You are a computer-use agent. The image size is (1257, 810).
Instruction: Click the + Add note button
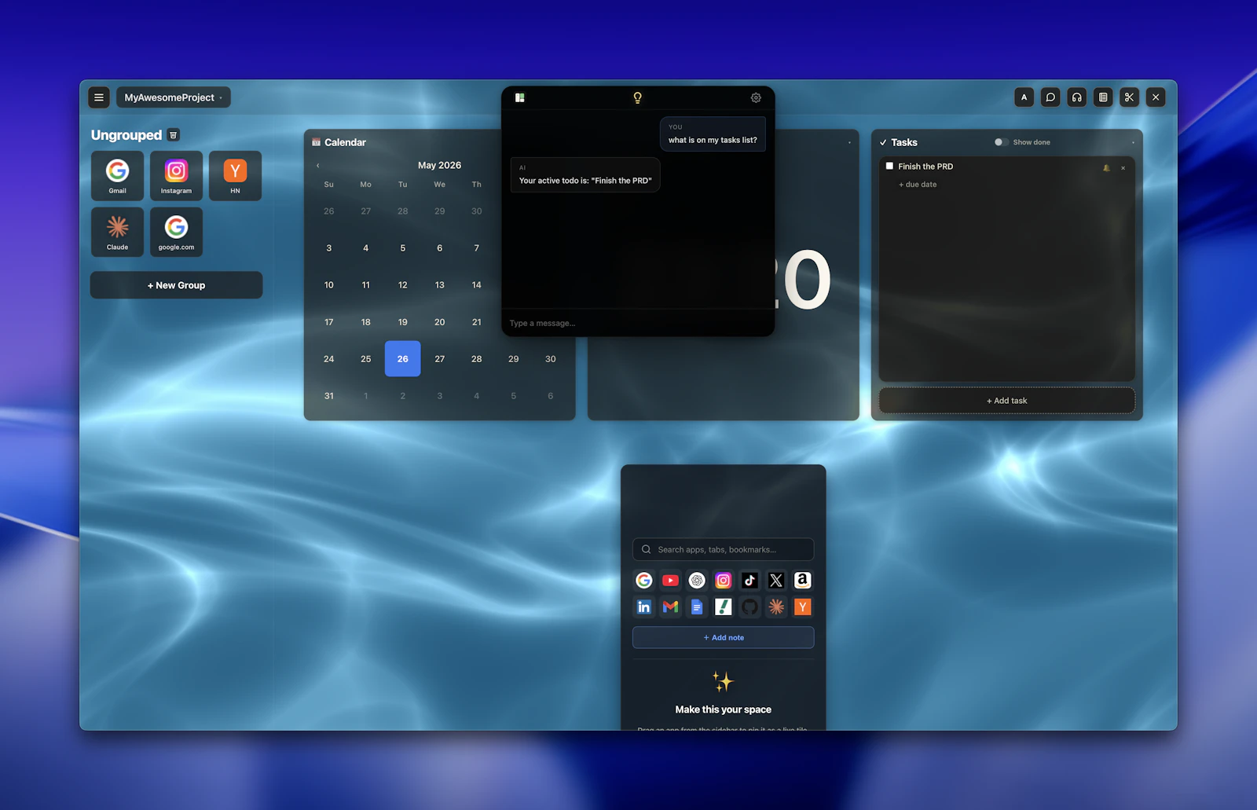tap(723, 637)
